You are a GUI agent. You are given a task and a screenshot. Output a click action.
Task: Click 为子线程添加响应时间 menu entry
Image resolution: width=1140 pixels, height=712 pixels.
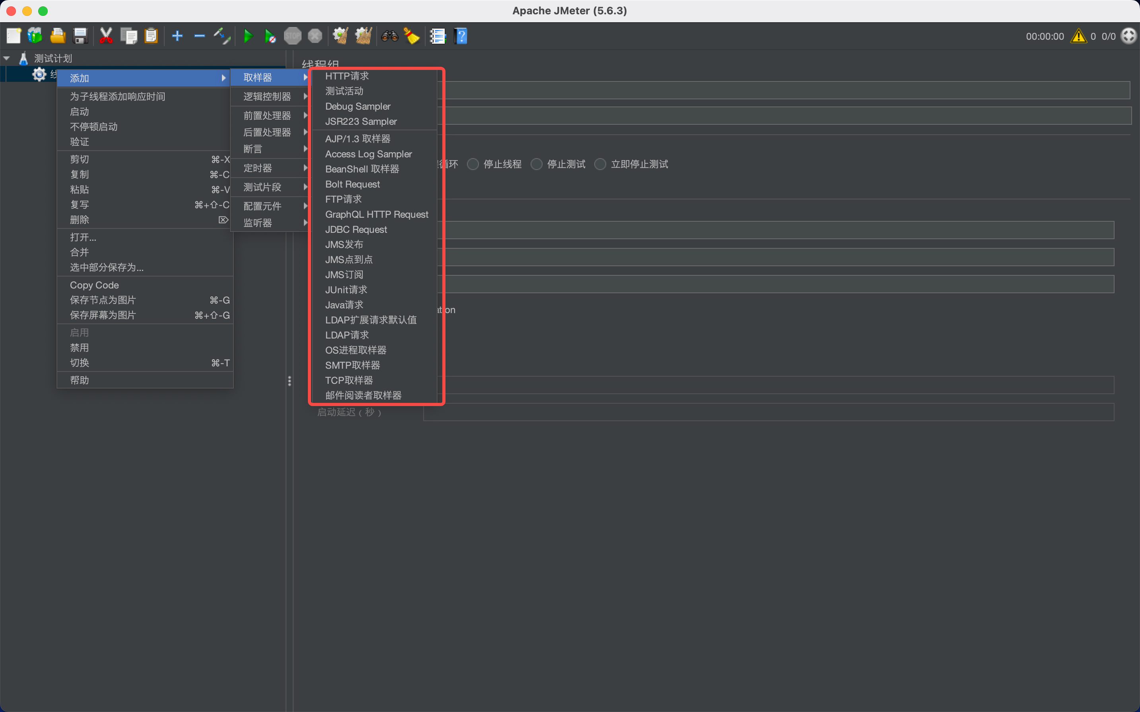click(x=145, y=97)
